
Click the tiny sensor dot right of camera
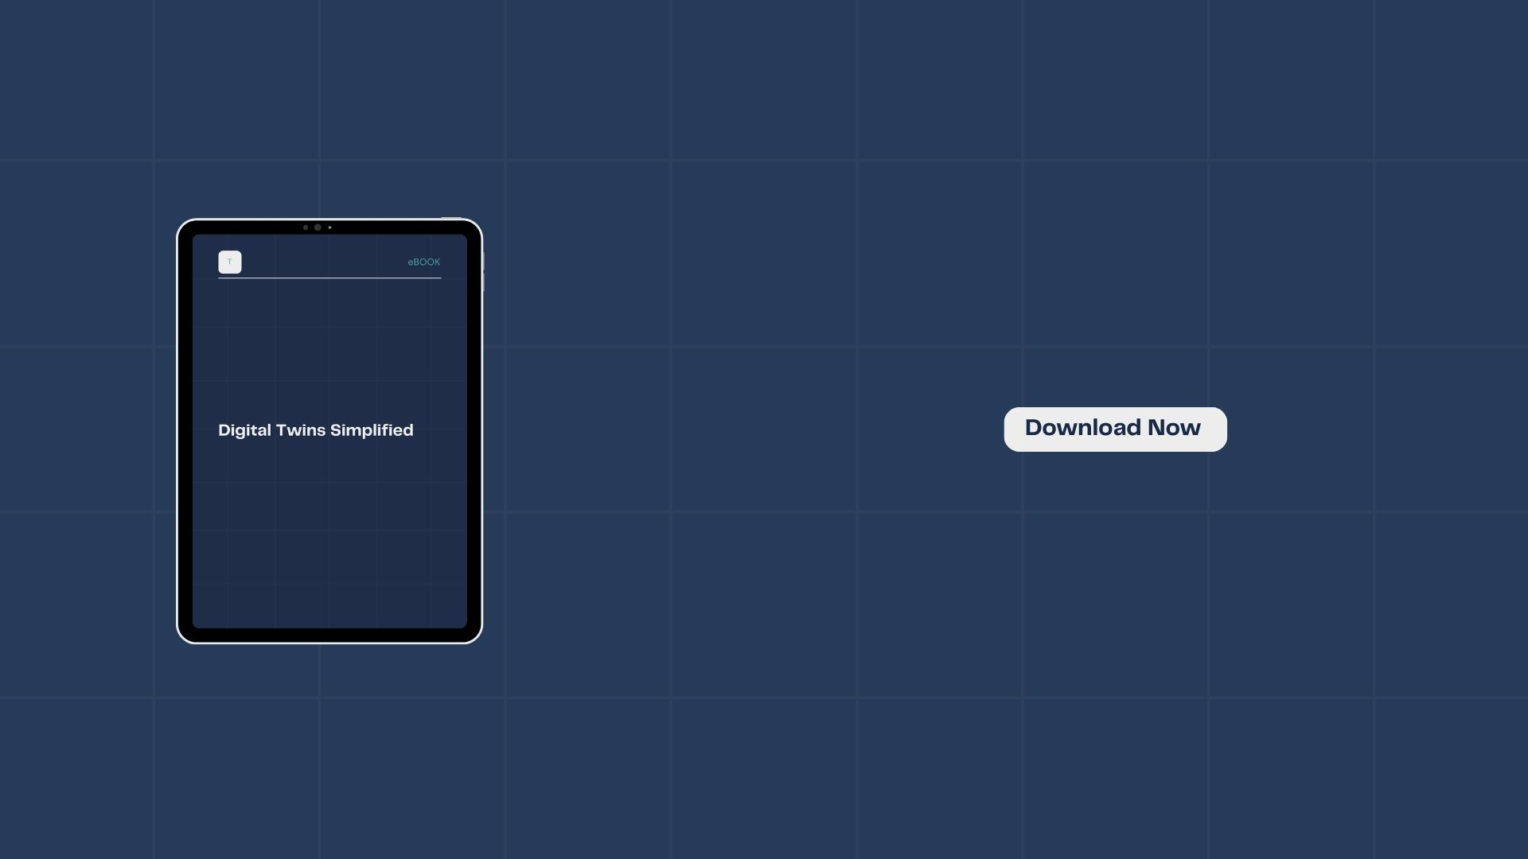pyautogui.click(x=329, y=227)
